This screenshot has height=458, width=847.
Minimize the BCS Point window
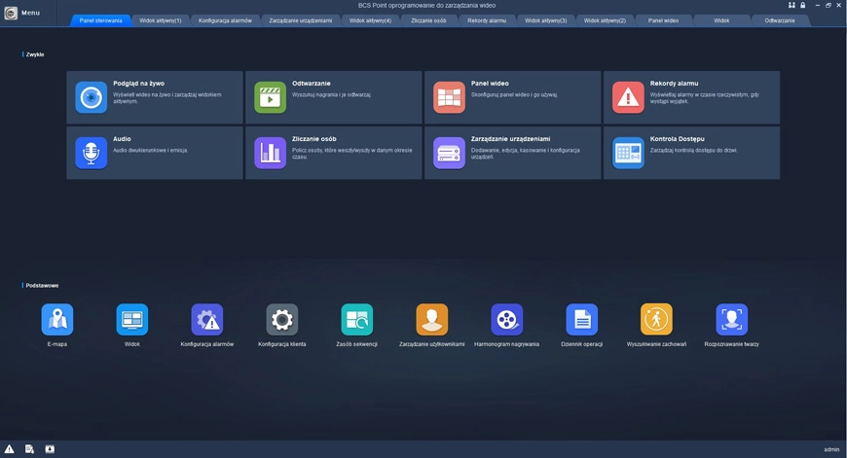(817, 5)
